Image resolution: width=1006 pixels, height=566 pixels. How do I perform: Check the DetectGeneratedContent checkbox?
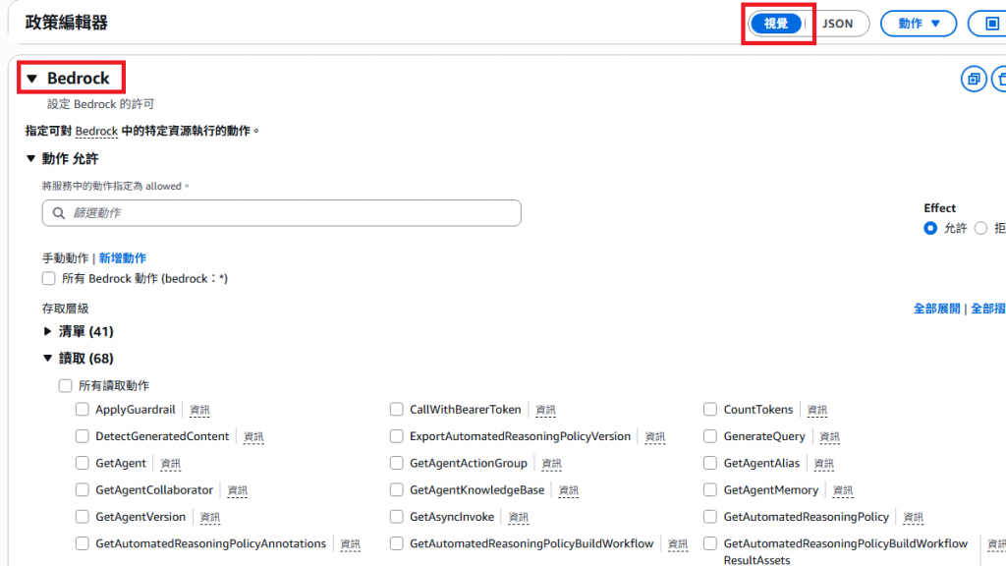point(83,436)
